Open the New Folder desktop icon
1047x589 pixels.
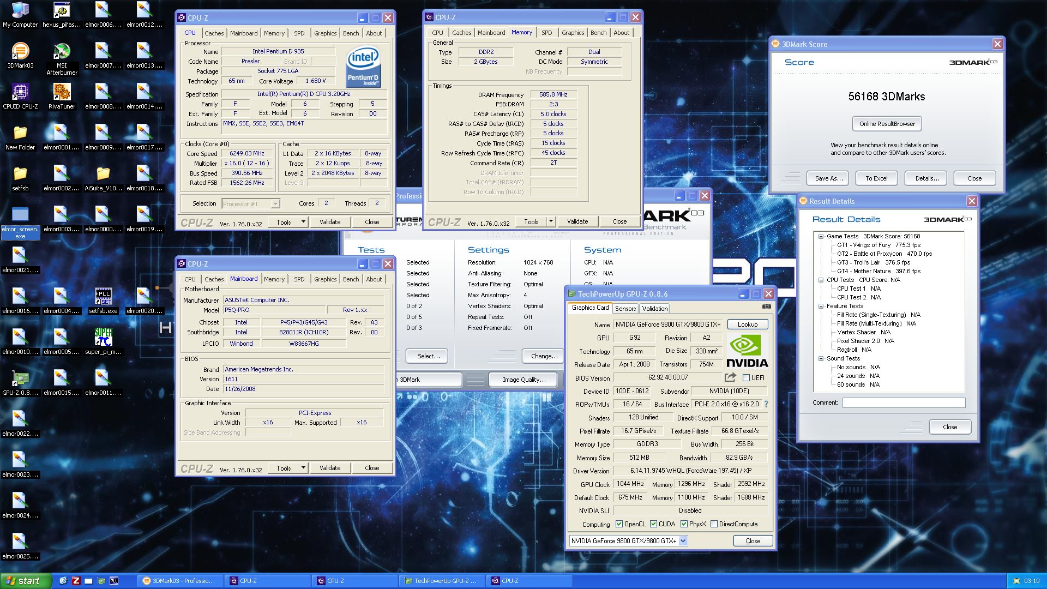click(x=20, y=138)
